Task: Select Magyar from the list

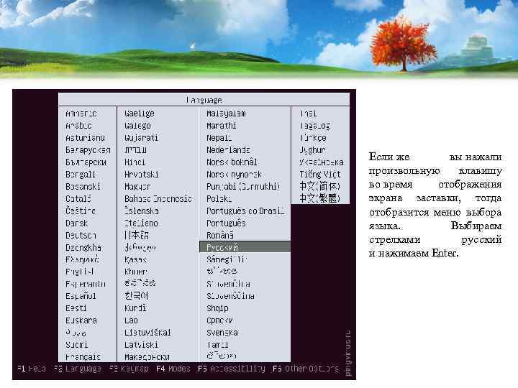Action: [137, 187]
